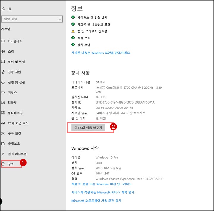Open Microsoft 서비스 계약 읽기 link
The height and width of the screenshot is (211, 214).
click(x=103, y=192)
